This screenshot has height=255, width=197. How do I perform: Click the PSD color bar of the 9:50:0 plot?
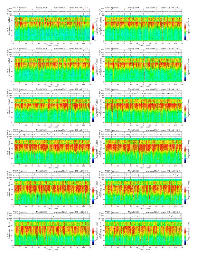coord(185,154)
